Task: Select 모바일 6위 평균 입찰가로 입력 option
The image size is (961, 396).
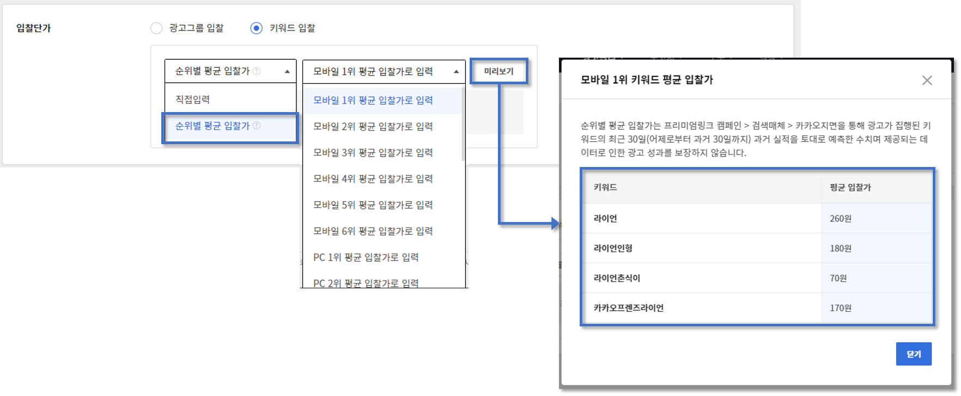Action: [382, 231]
